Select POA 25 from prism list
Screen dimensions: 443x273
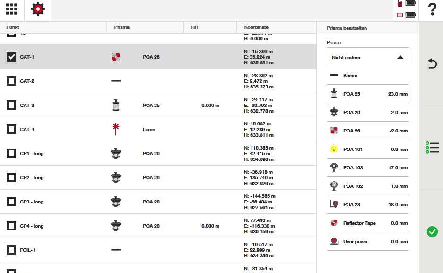pos(368,94)
